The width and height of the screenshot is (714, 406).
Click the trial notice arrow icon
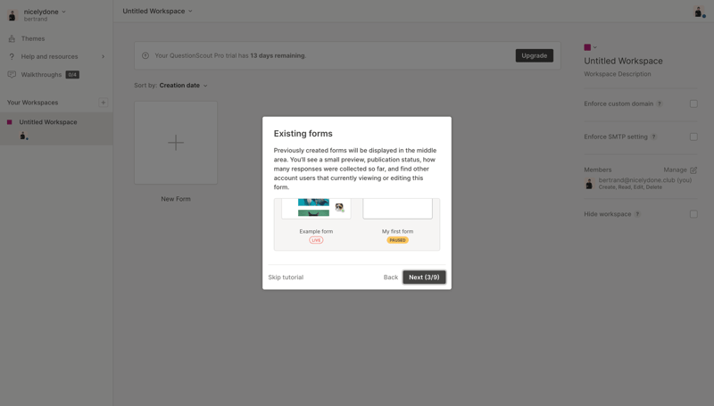click(x=145, y=55)
